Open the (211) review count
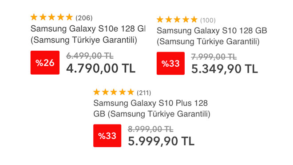The width and height of the screenshot is (293, 165). coord(144,93)
